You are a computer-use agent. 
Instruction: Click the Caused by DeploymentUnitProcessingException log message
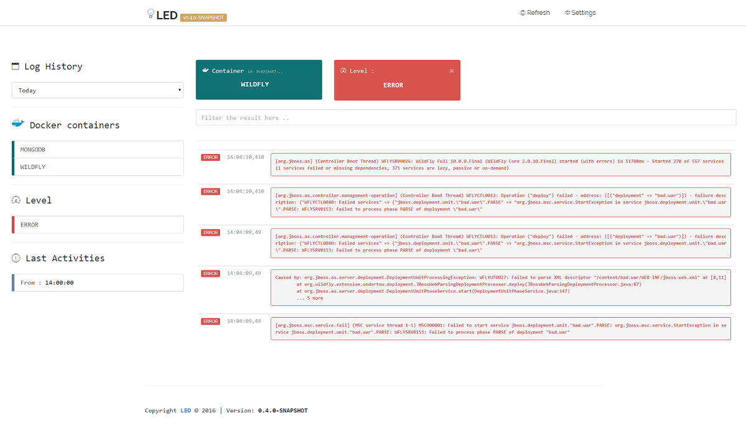500,288
